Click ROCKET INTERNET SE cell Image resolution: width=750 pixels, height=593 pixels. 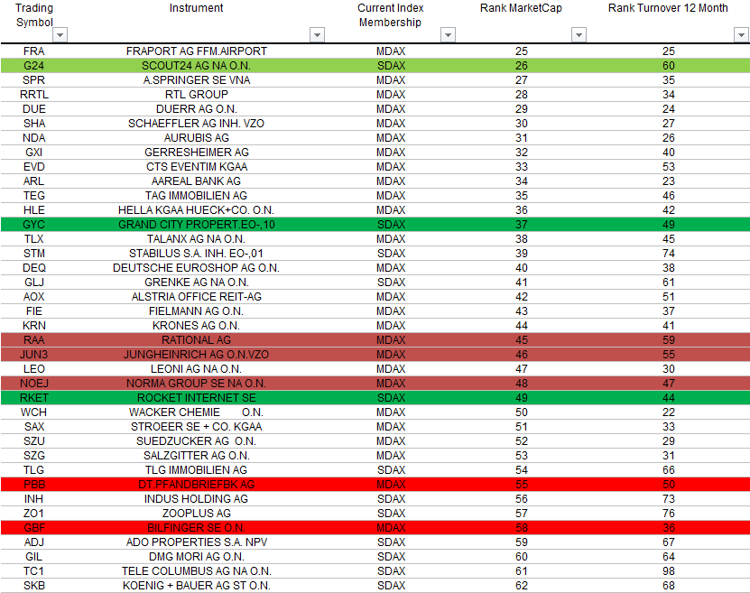(x=196, y=397)
